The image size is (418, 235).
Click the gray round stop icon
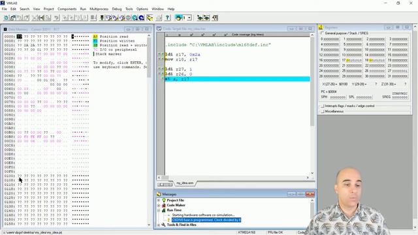point(128,18)
